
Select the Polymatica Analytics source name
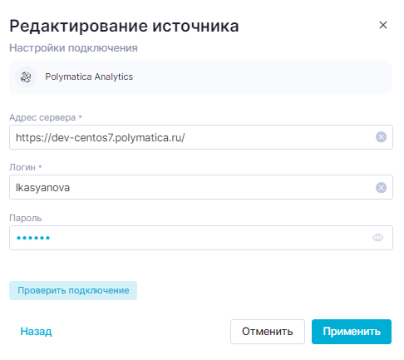pos(89,76)
